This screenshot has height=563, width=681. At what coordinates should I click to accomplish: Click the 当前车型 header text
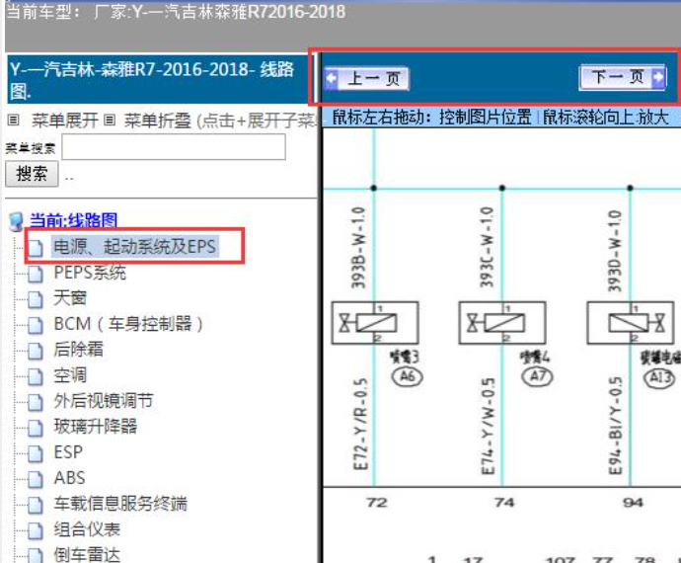176,12
